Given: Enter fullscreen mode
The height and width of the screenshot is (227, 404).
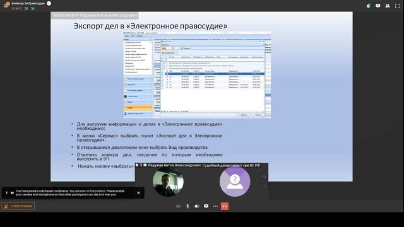Looking at the screenshot, I should coord(397,6).
